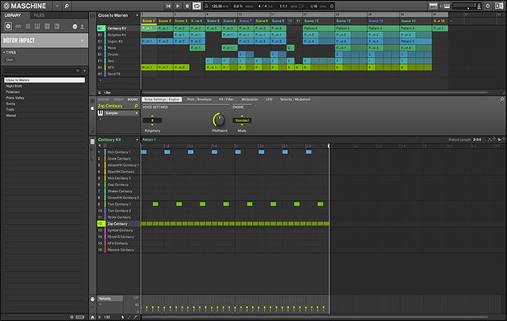Toggle the loop button in the transport

pyautogui.click(x=197, y=6)
